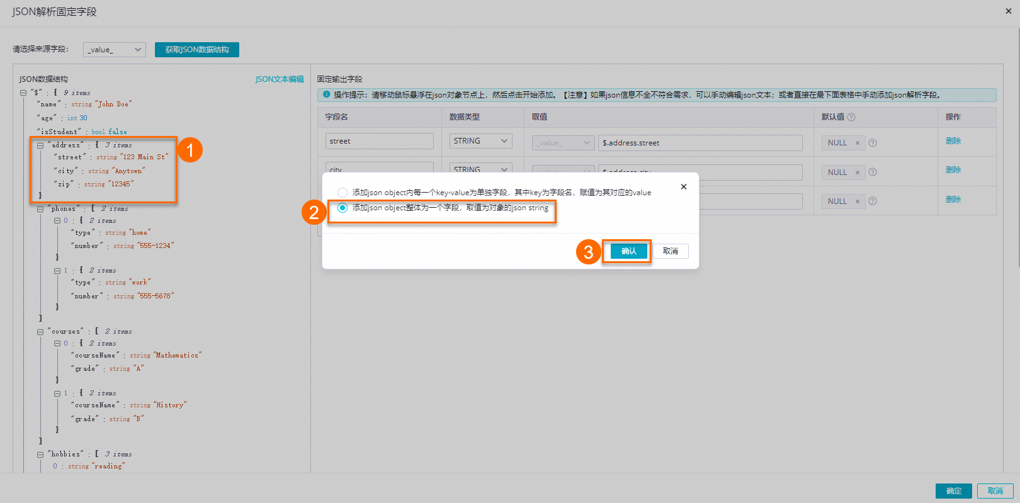Click the 字段名 column header
This screenshot has width=1020, height=503.
click(x=337, y=117)
